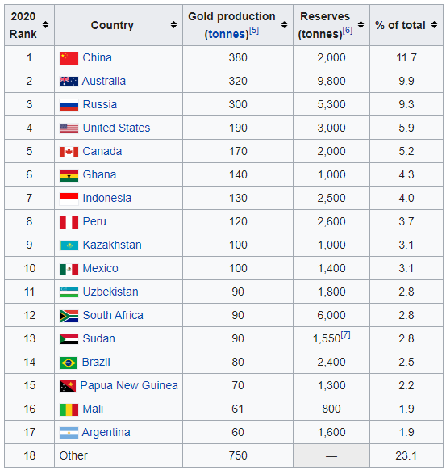Click the Papua New Guinea flag
446x470 pixels.
point(68,386)
